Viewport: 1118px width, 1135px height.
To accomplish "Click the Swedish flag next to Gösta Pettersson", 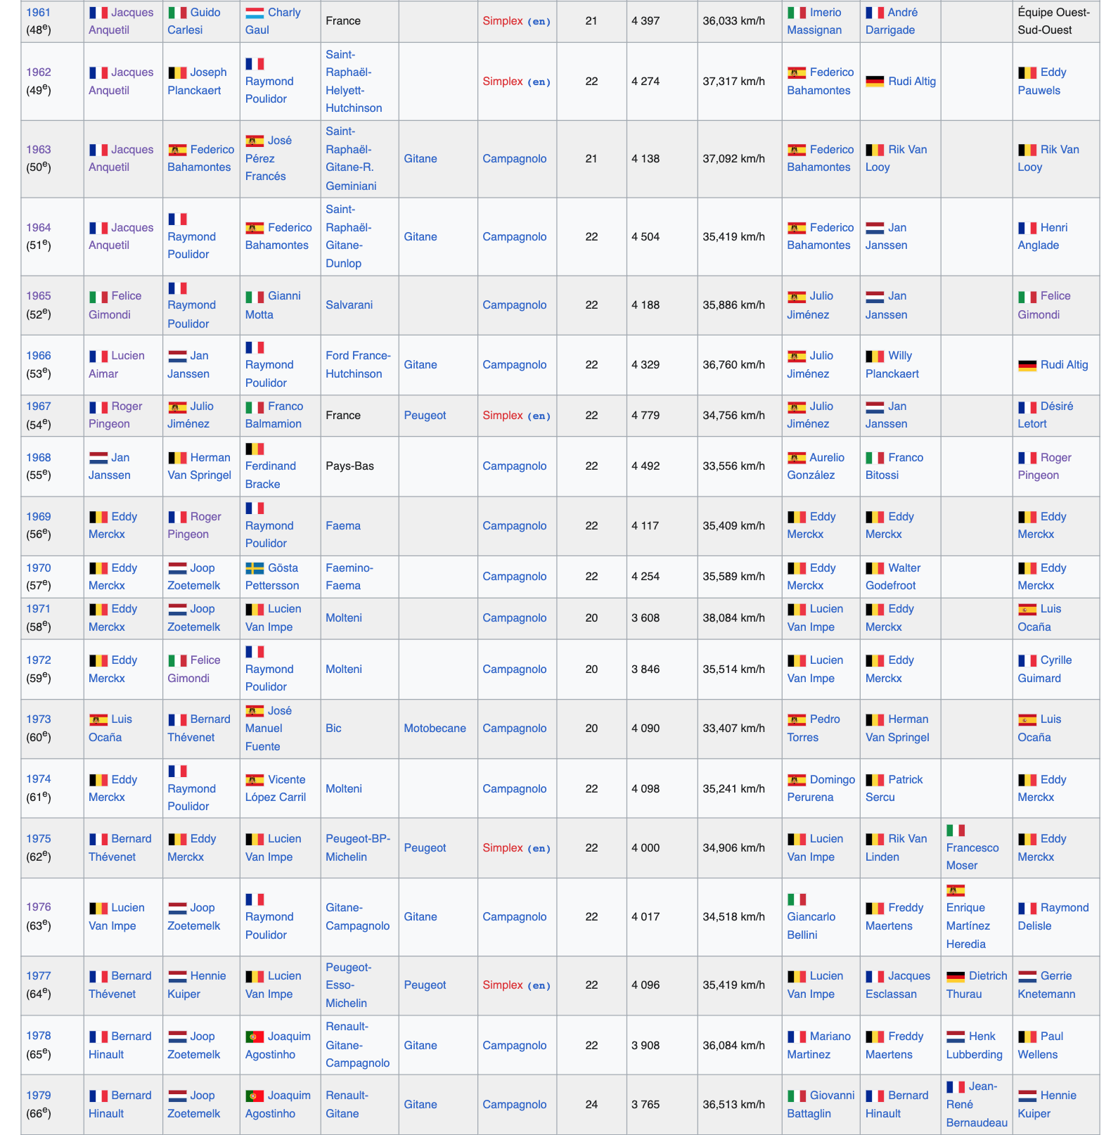I will (255, 568).
